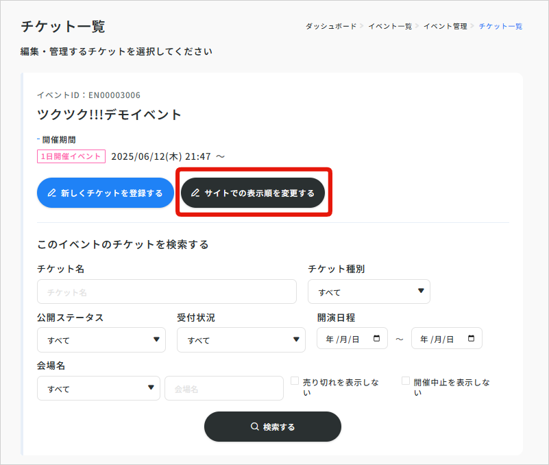The width and height of the screenshot is (549, 465).
Task: Expand チケット種別 dropdown
Action: (369, 291)
